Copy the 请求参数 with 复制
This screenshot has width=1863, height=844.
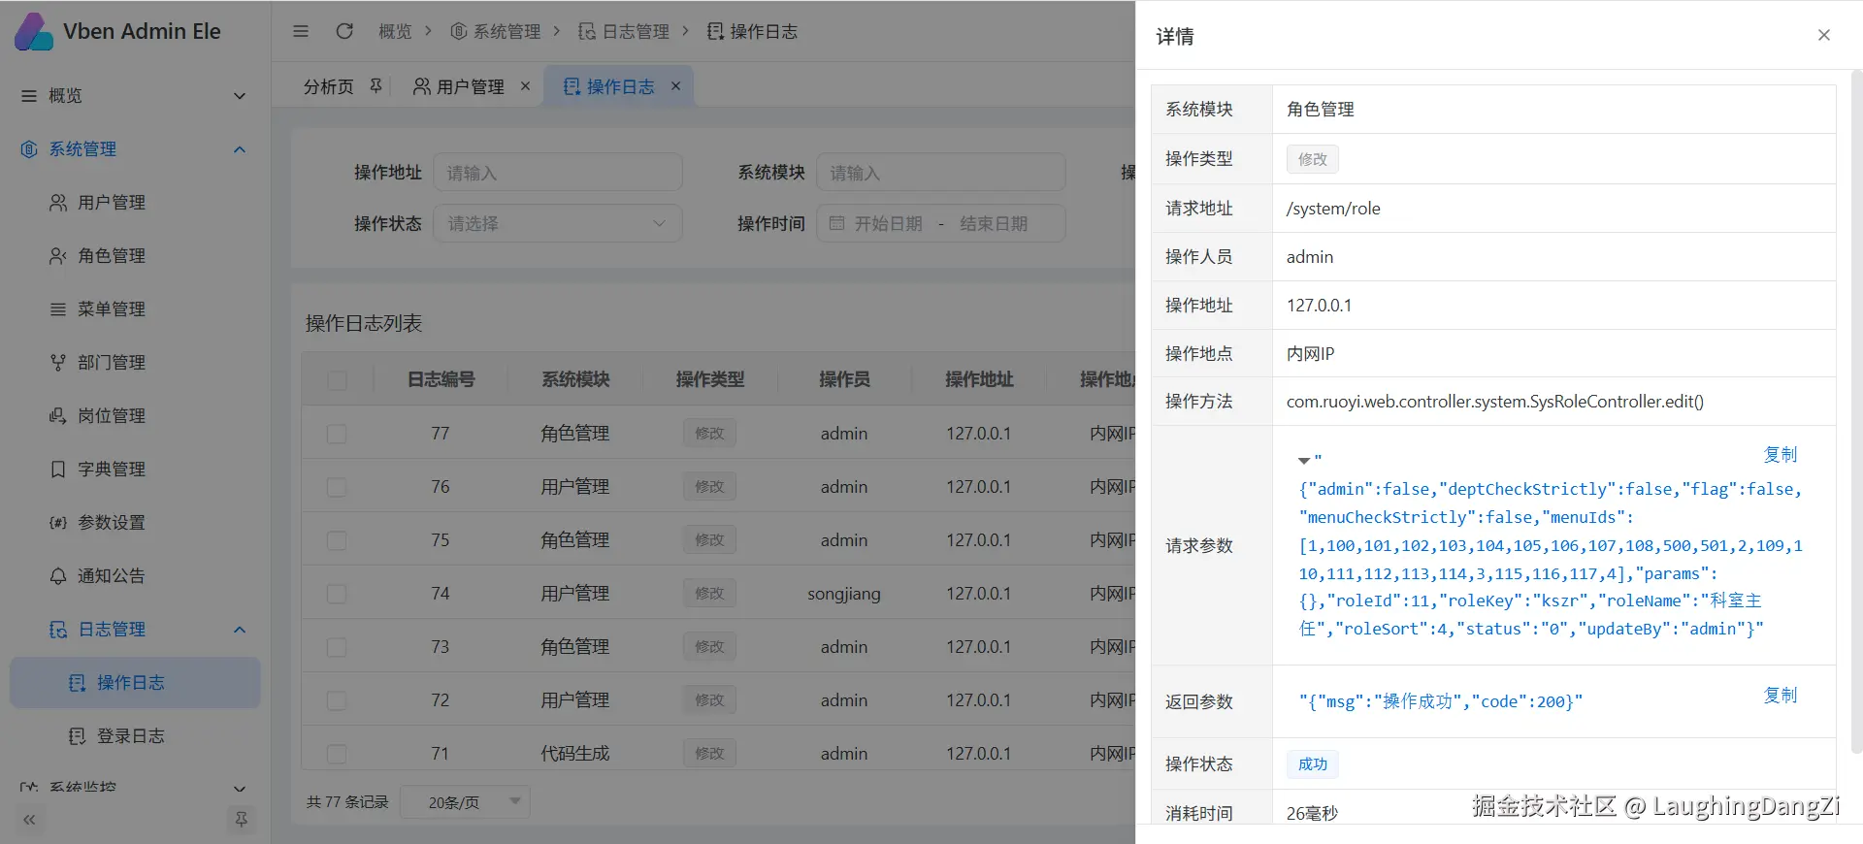click(x=1780, y=455)
